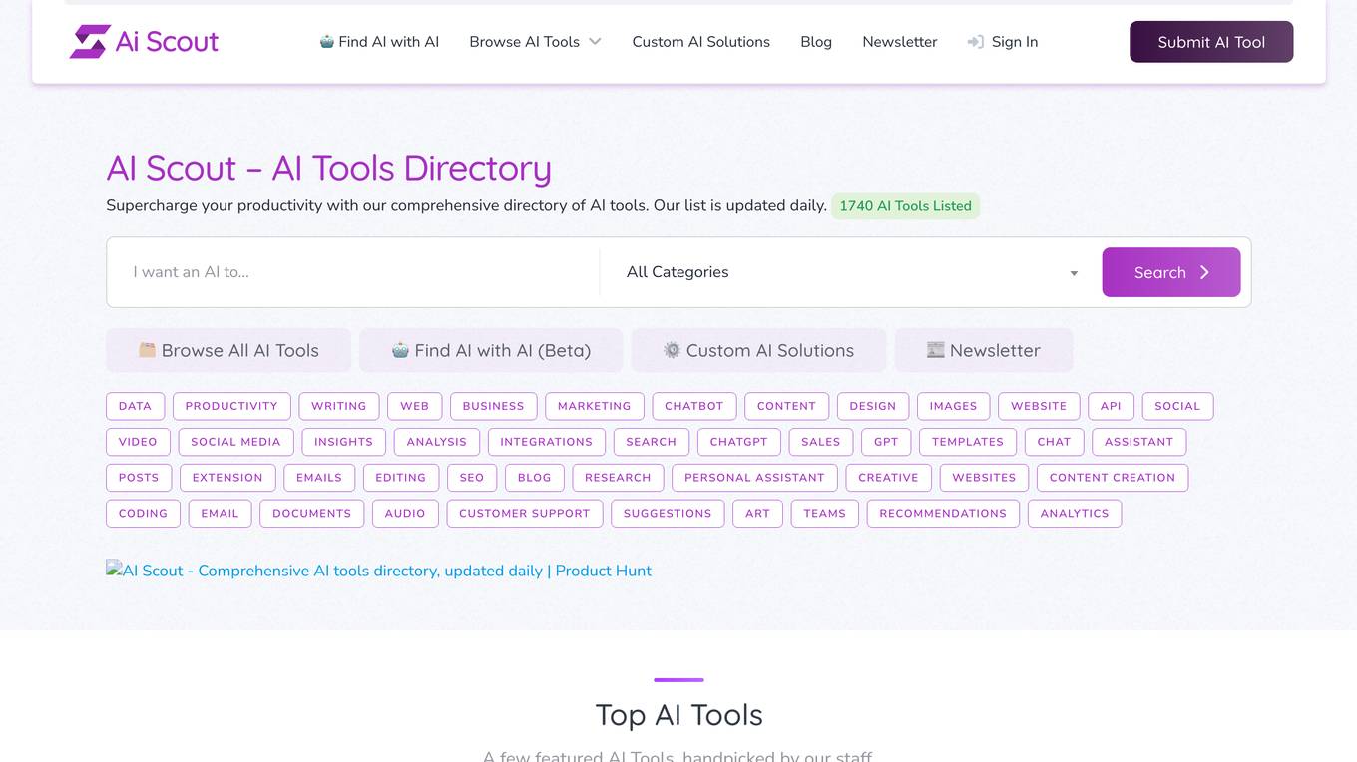1357x762 pixels.
Task: Select the BUSINESS tag
Action: tap(493, 406)
